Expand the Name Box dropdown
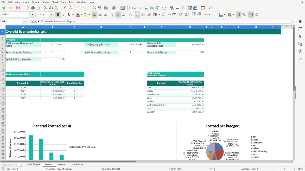The height and width of the screenshot is (171, 305). coord(25,22)
